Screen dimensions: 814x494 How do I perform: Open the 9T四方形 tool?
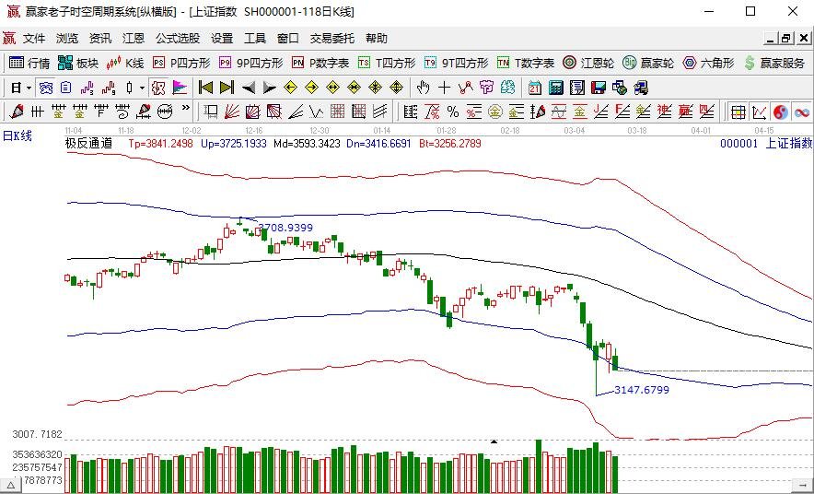pyautogui.click(x=457, y=64)
